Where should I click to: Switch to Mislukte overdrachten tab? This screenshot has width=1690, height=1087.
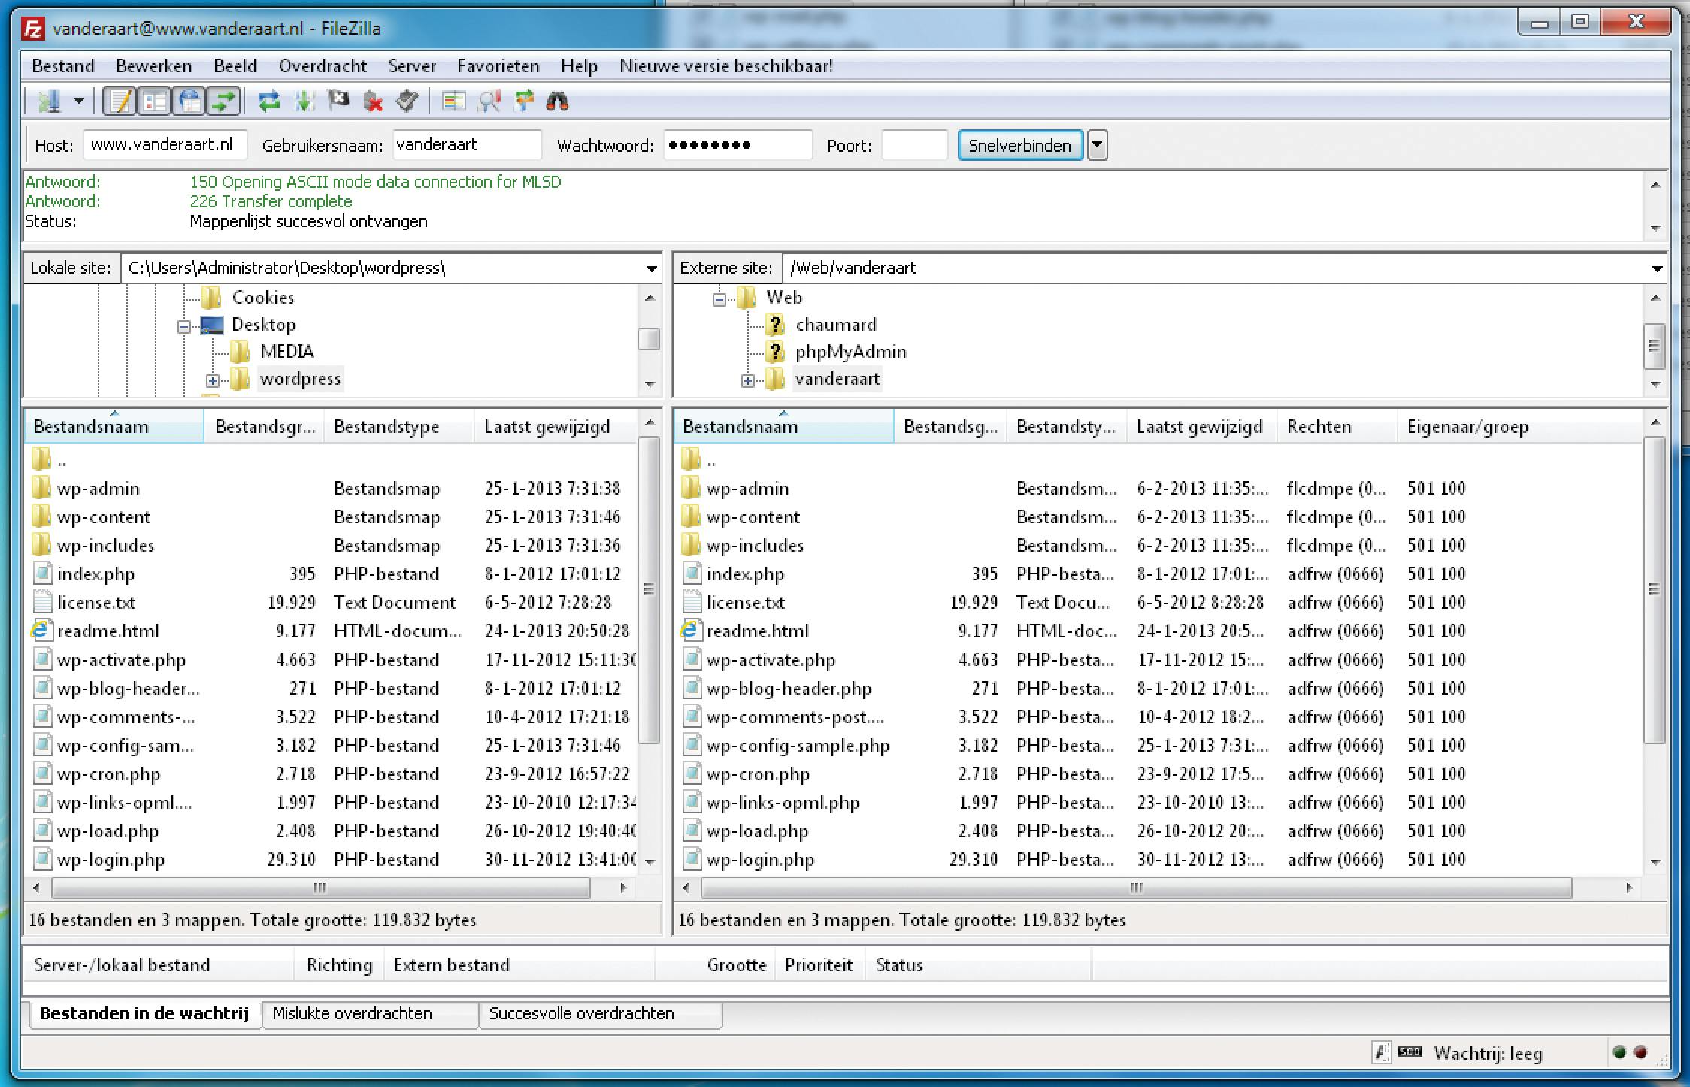click(352, 1013)
